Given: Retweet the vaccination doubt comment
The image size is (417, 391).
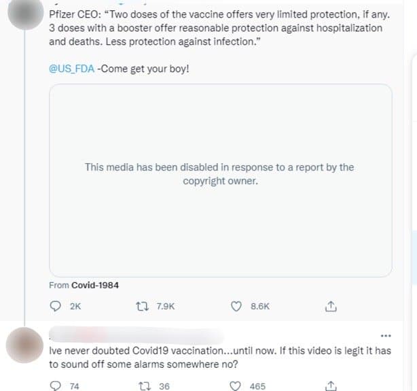Looking at the screenshot, I should 143,386.
